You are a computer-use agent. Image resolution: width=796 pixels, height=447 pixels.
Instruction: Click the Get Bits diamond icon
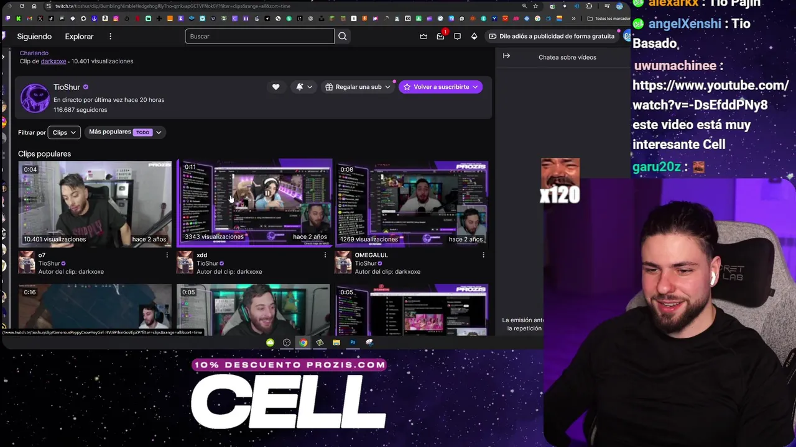(474, 36)
